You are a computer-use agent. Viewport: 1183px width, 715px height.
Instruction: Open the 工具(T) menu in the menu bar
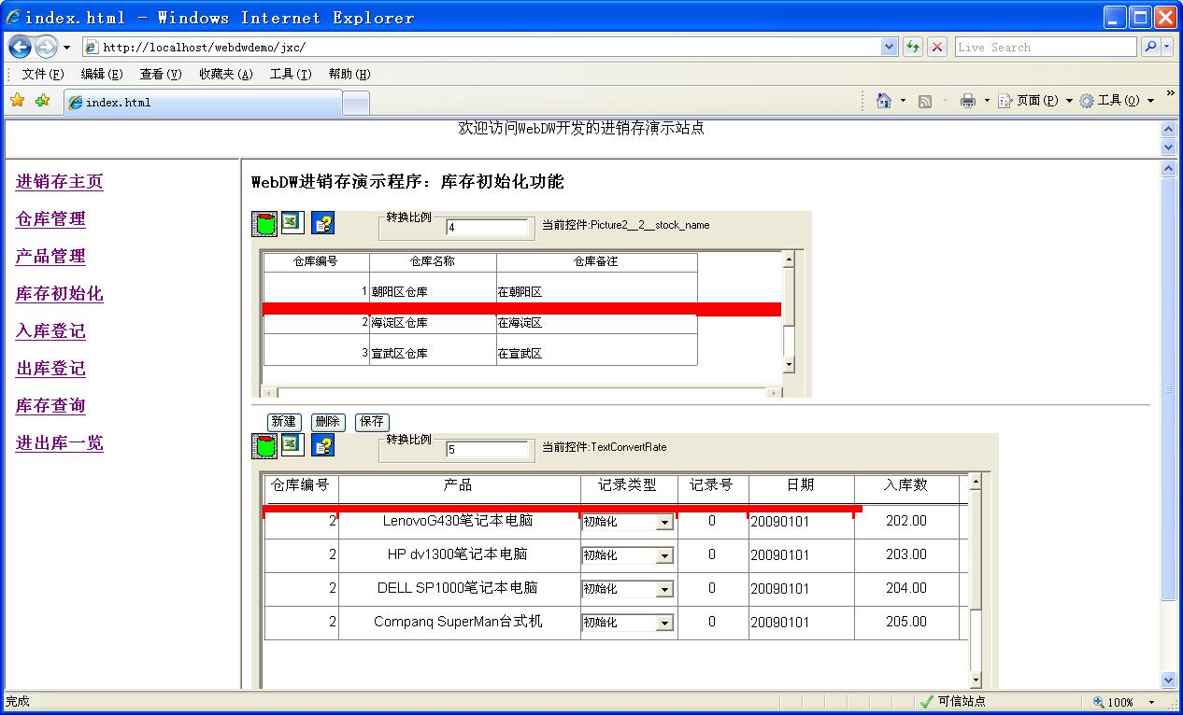(x=291, y=75)
